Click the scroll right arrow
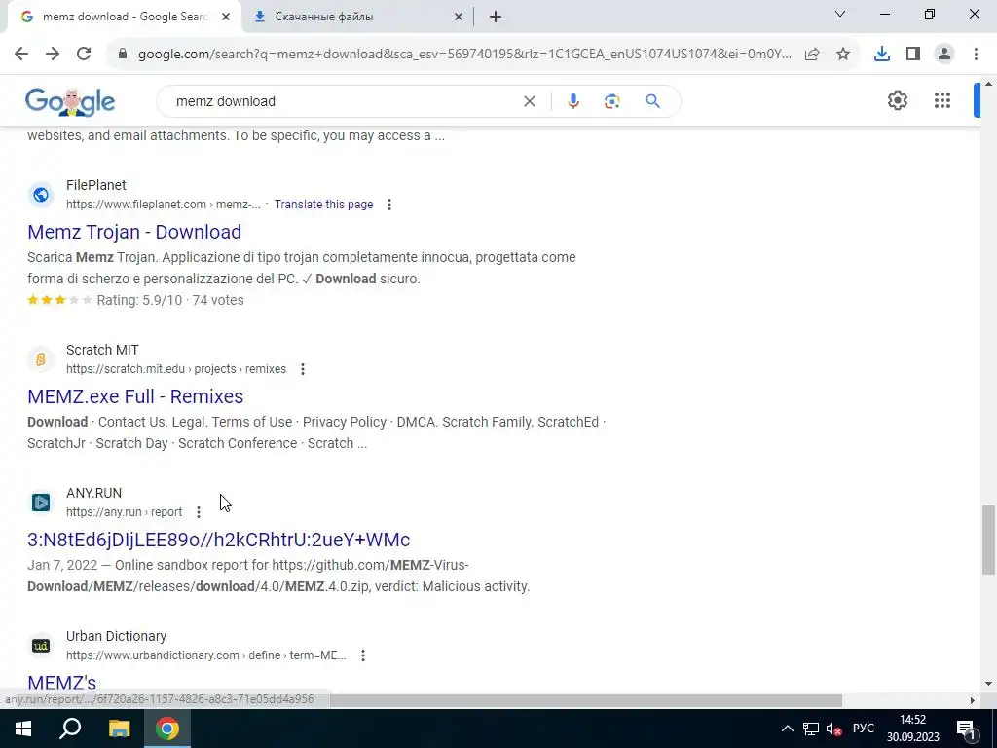Image resolution: width=997 pixels, height=748 pixels. [x=973, y=700]
